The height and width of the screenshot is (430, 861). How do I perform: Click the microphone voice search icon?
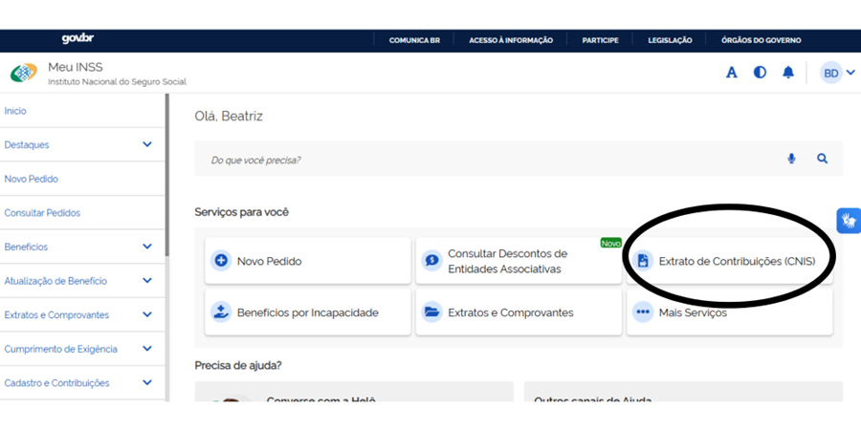(x=791, y=159)
